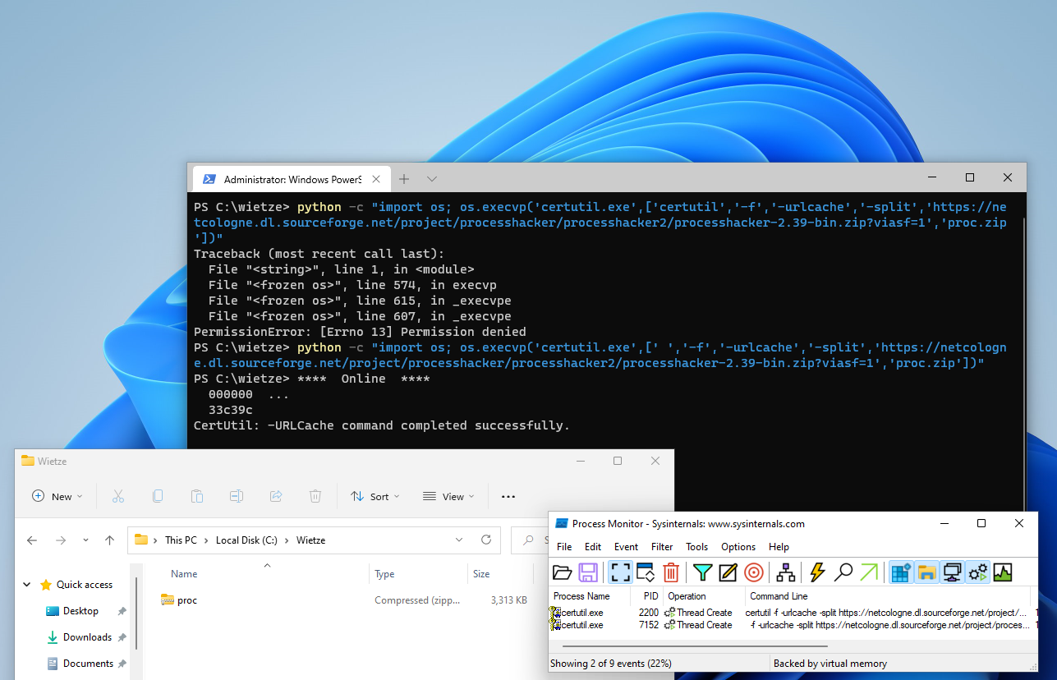Open the Edit menu in Process Monitor

(593, 547)
